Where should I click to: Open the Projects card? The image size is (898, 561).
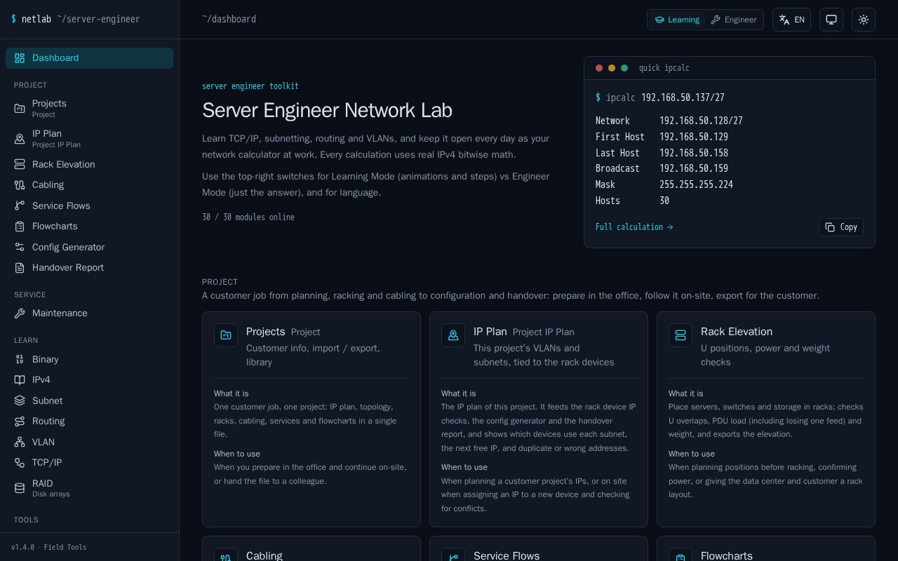[311, 419]
